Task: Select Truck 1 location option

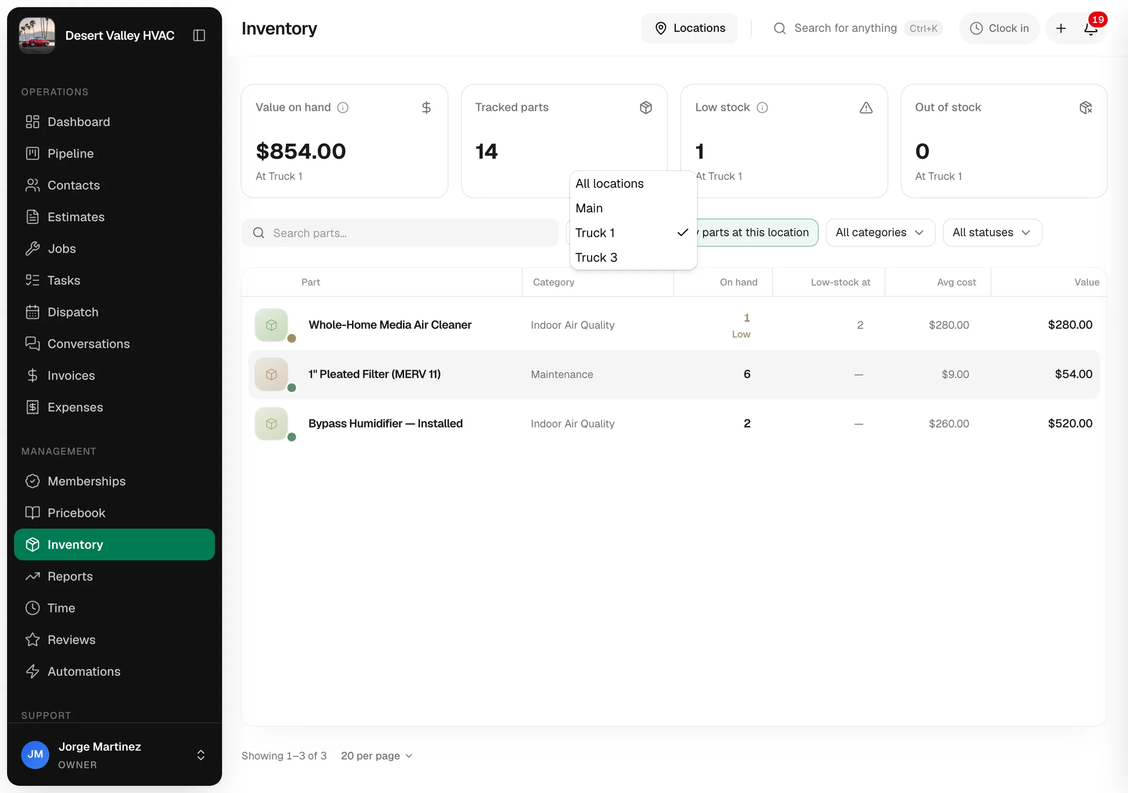Action: click(633, 233)
